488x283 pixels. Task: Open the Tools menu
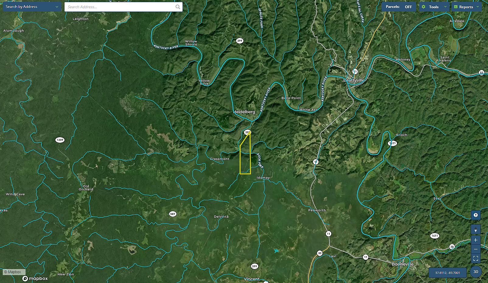coord(434,7)
